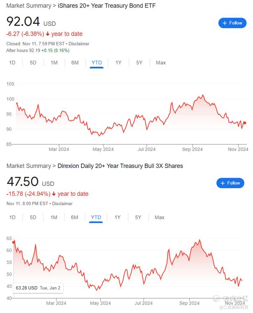Switch the Direxion chart to 1D

[x=12, y=217]
